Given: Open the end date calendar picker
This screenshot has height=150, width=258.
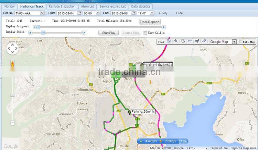Looking at the screenshot, I should pos(133,13).
